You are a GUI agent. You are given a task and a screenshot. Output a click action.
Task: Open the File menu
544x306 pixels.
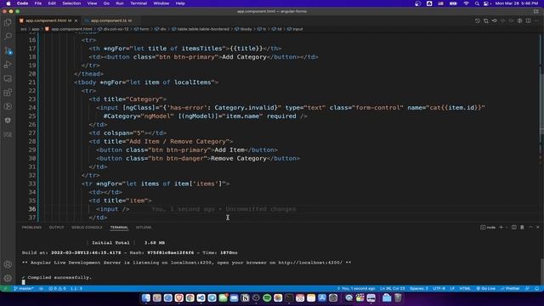pyautogui.click(x=37, y=3)
